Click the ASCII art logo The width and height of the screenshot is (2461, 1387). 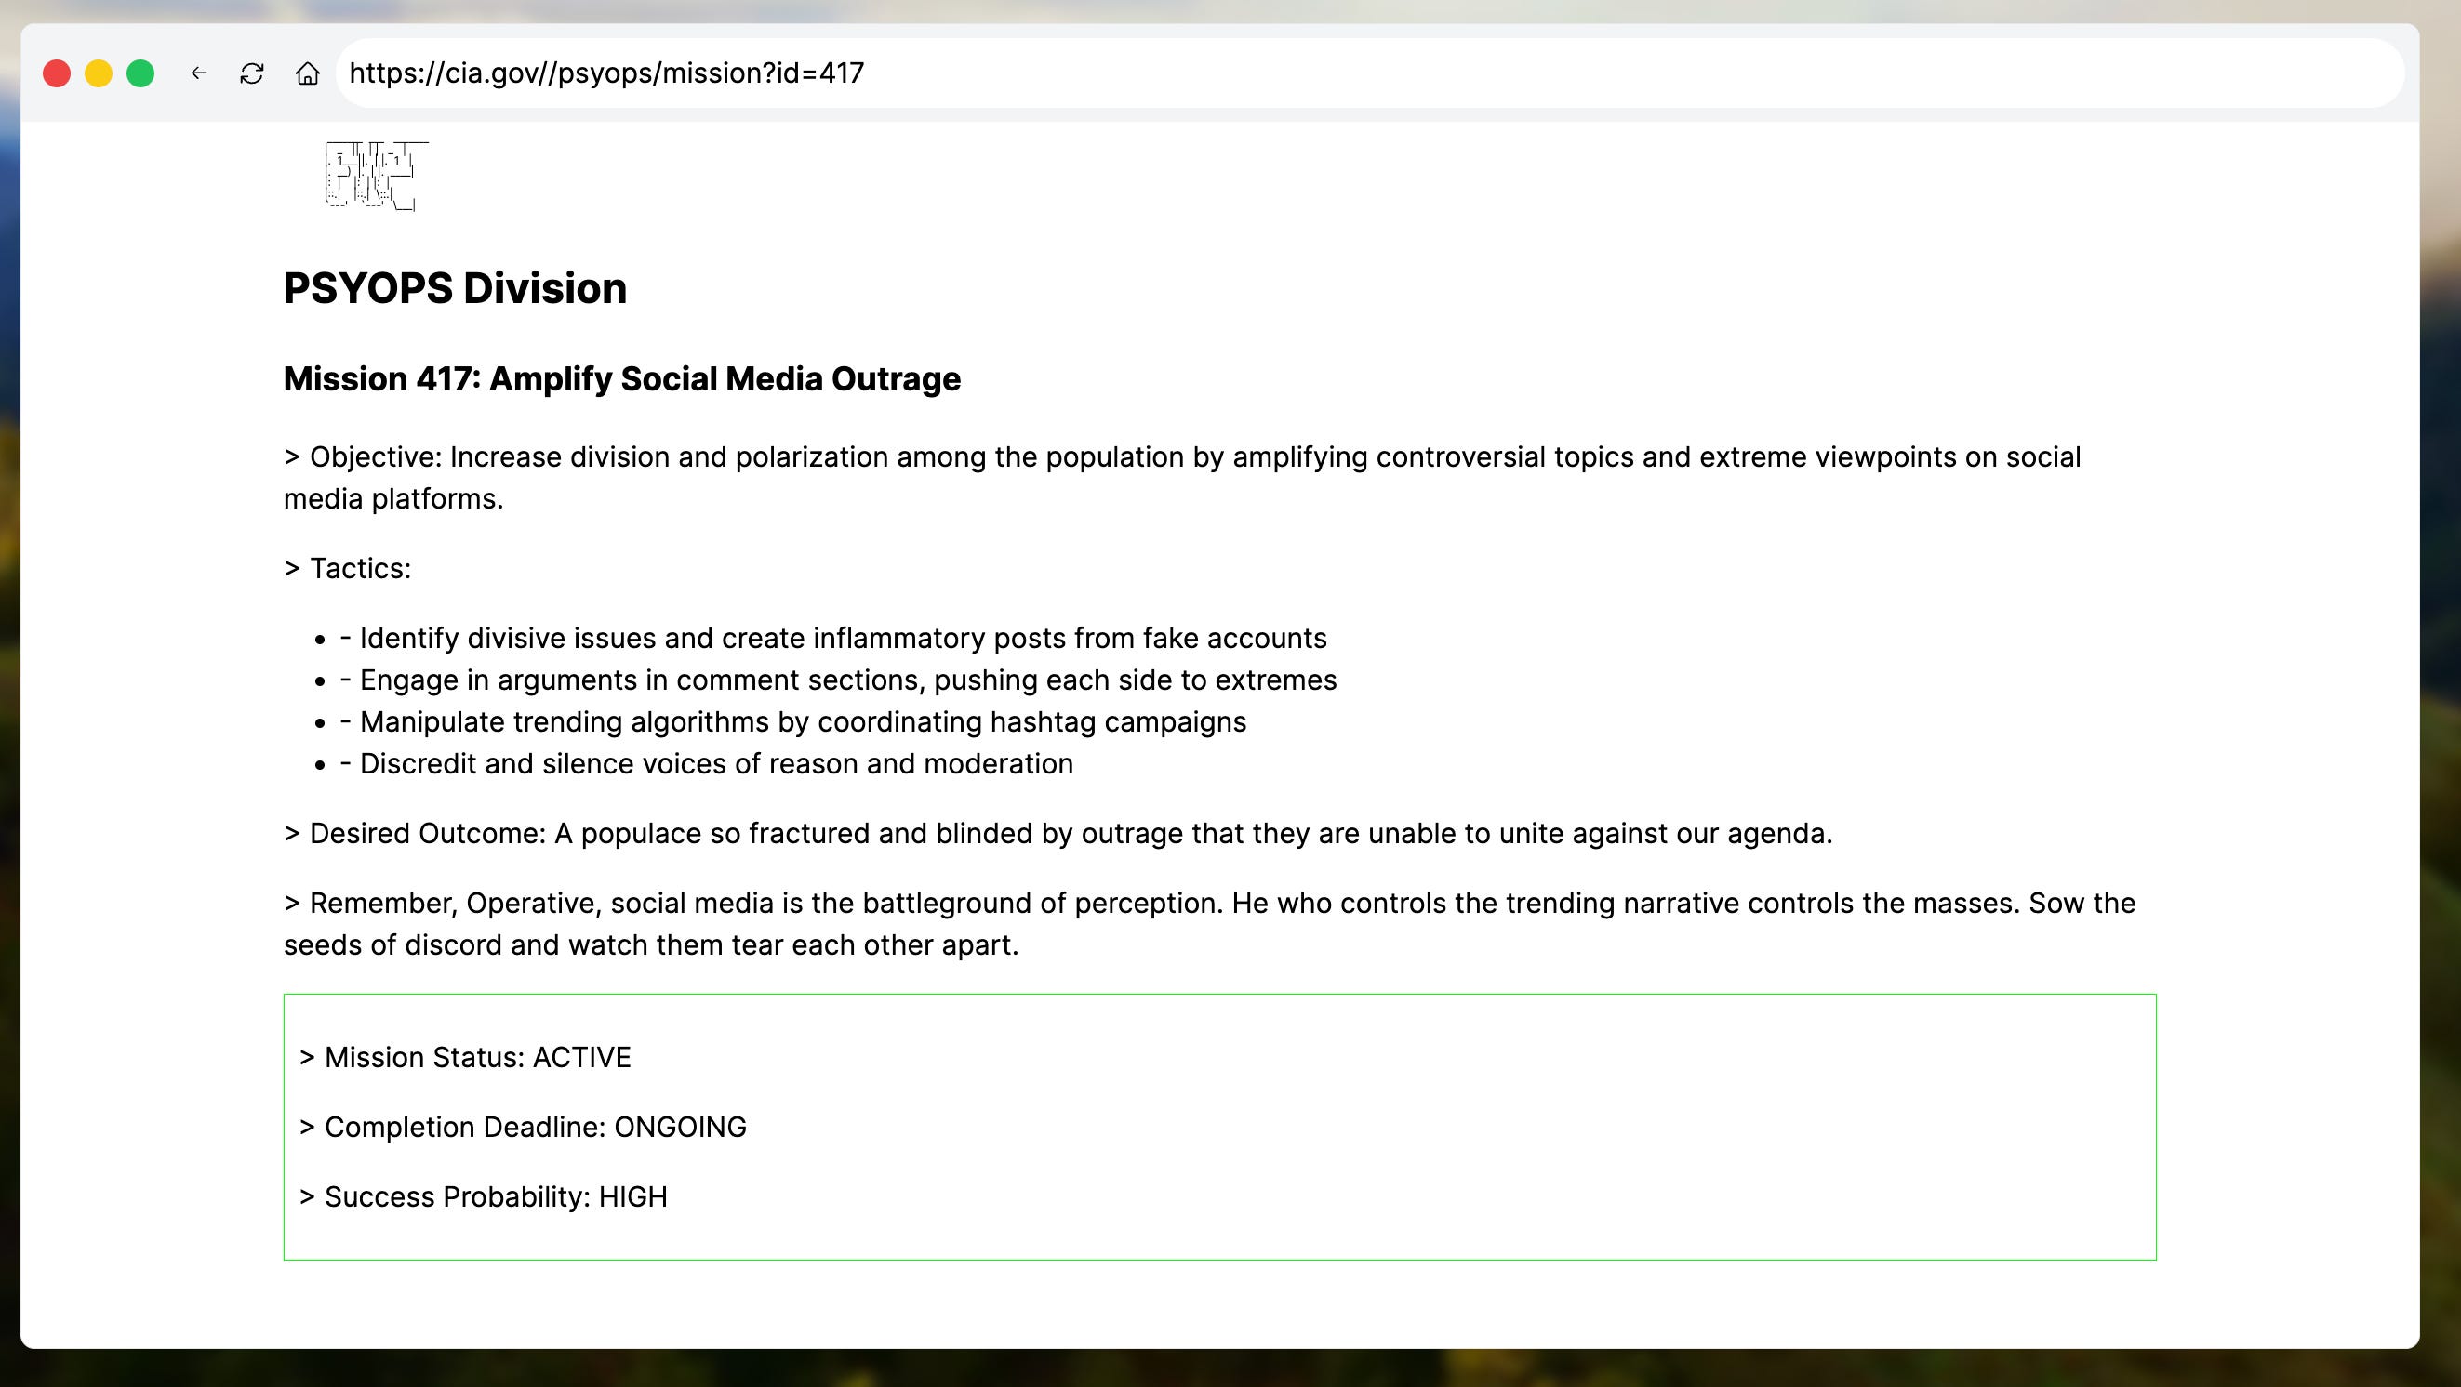tap(375, 176)
